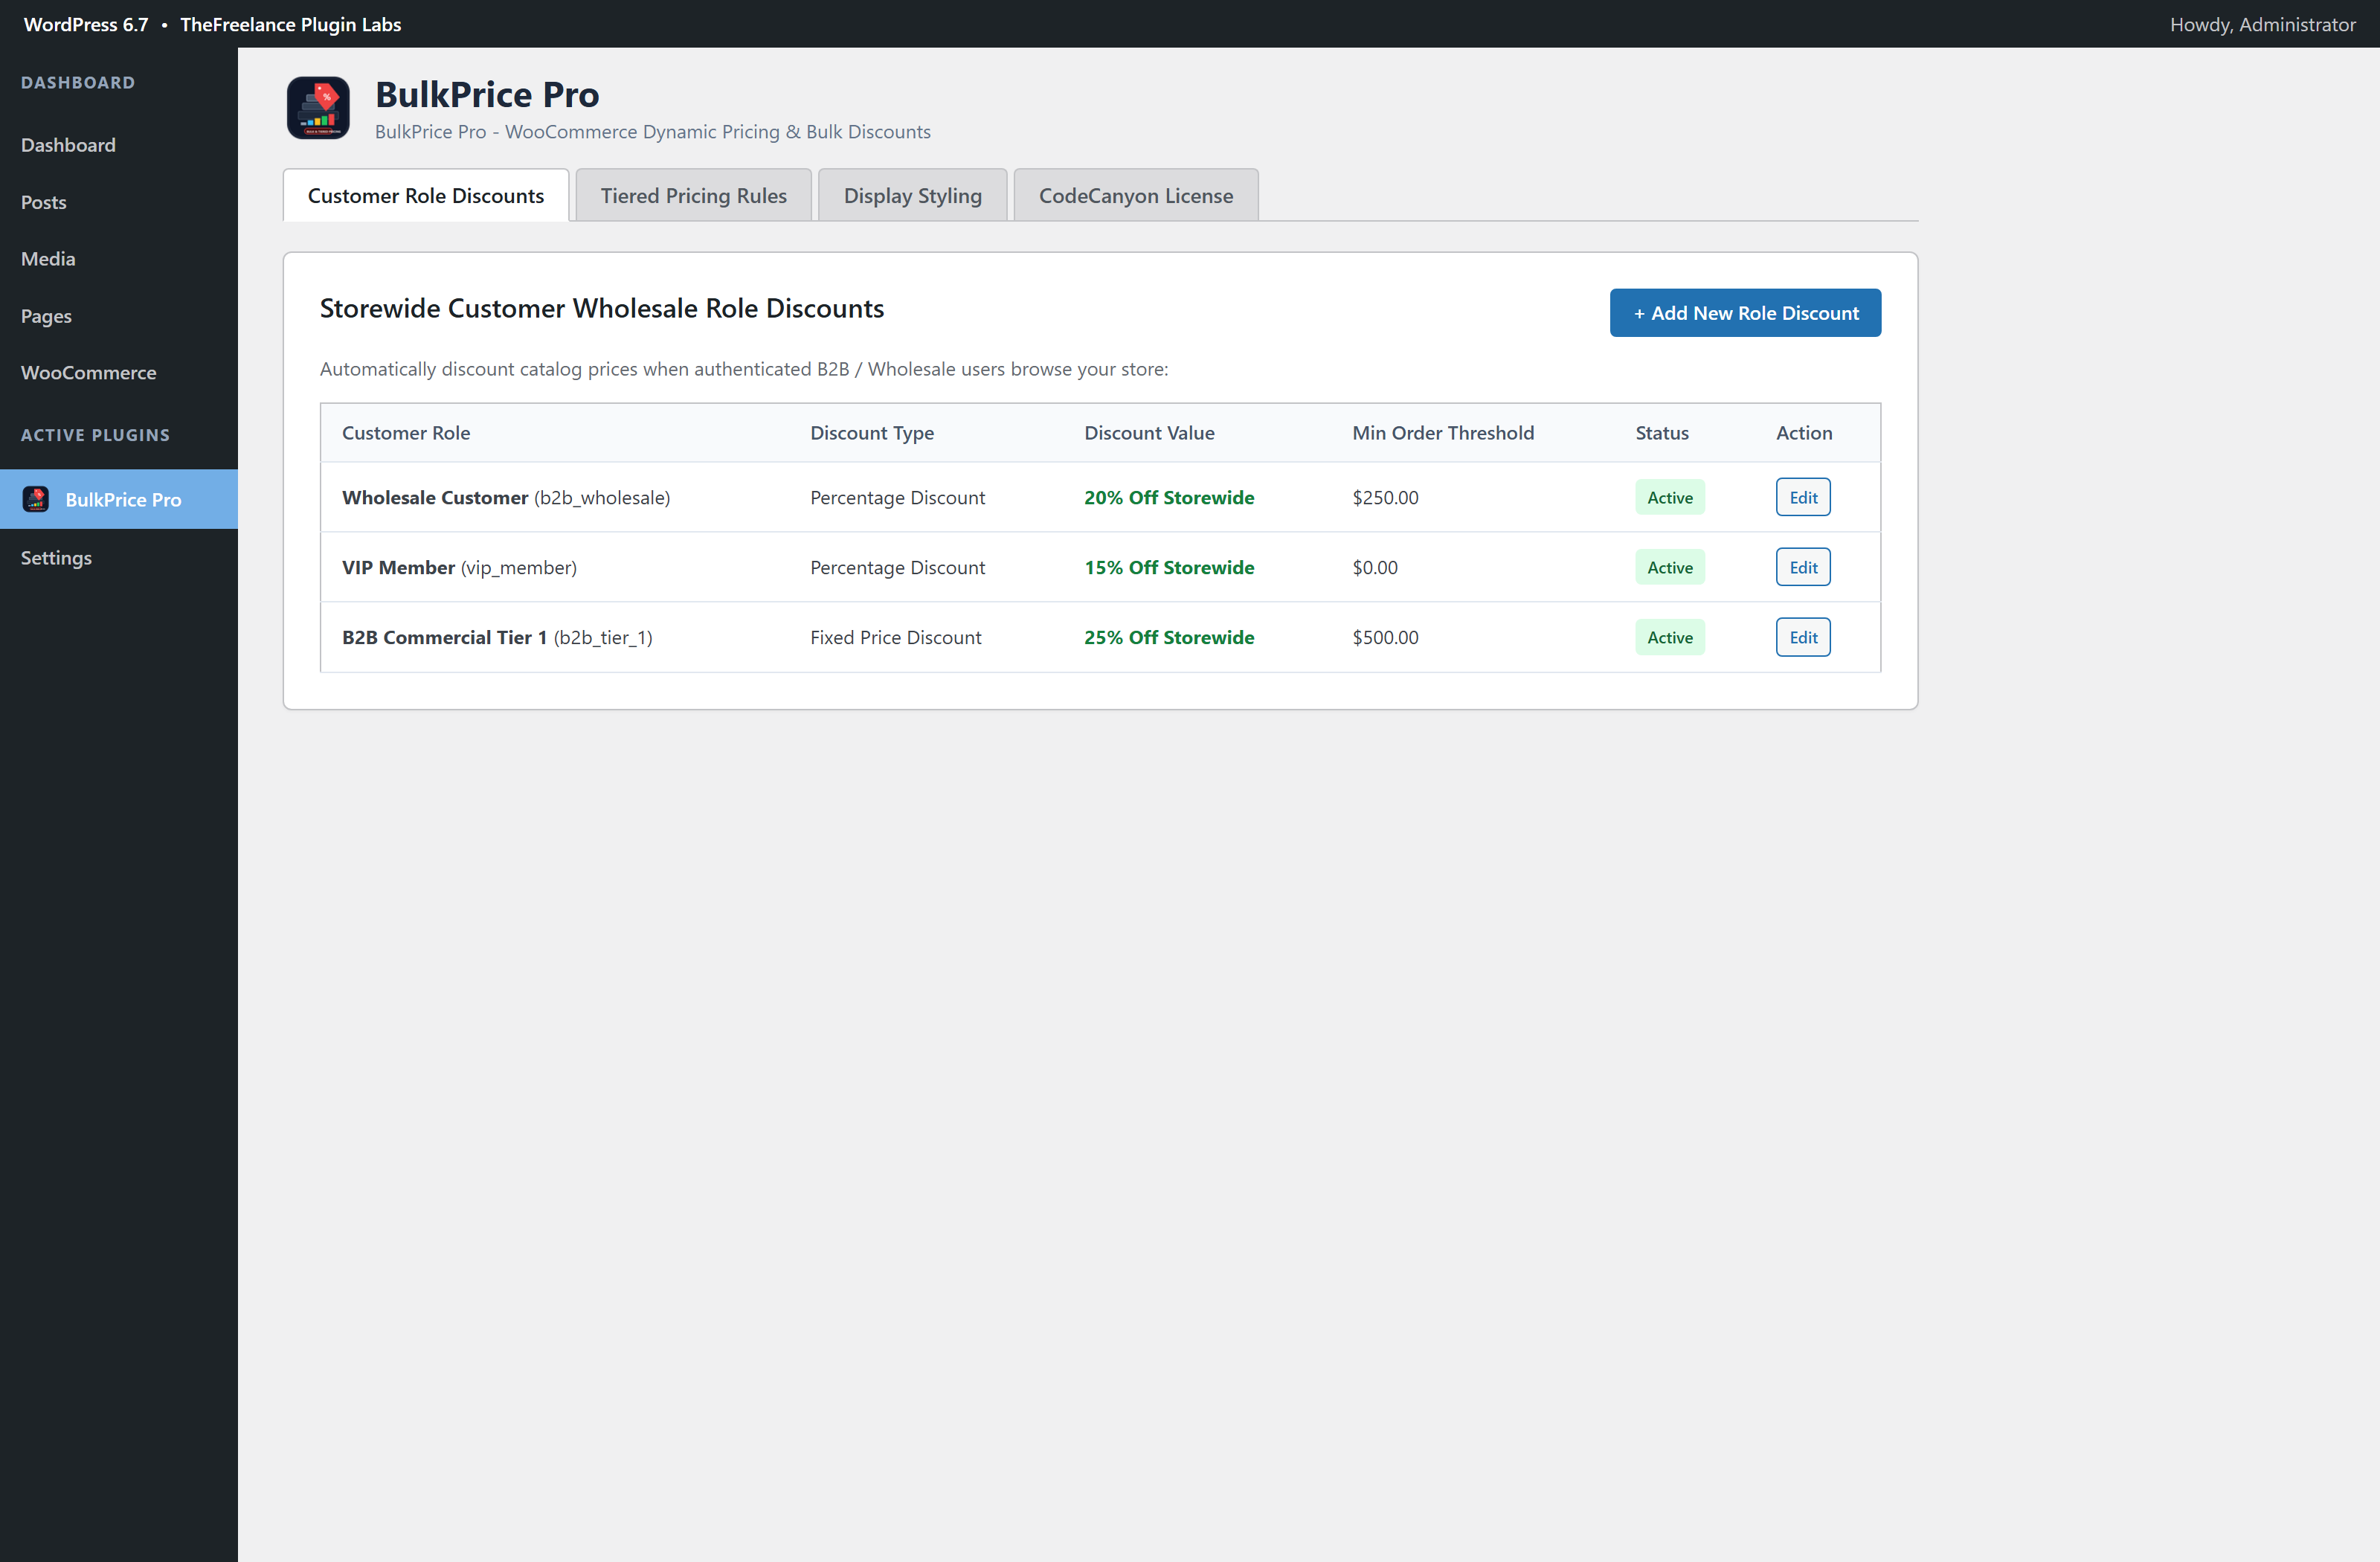
Task: Click the Customer Role column header
Action: pyautogui.click(x=406, y=433)
